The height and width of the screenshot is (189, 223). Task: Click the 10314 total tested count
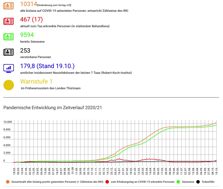[29, 4]
